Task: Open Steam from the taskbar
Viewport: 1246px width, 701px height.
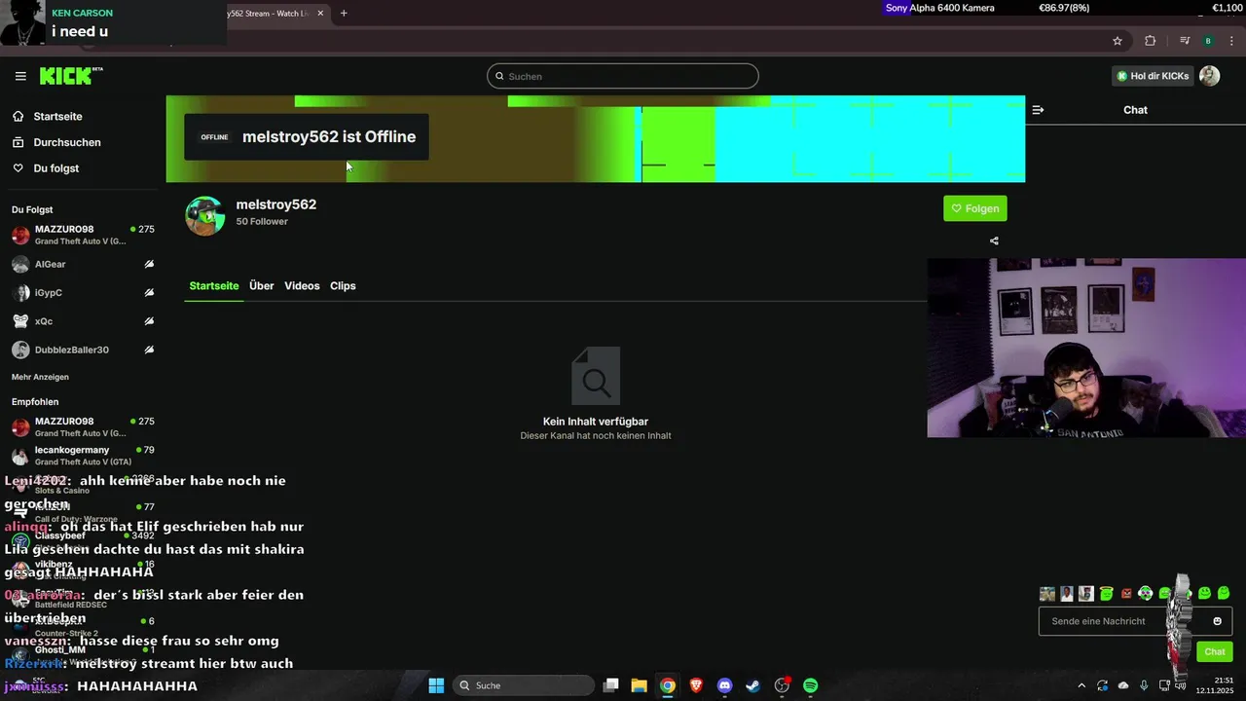Action: 752,685
